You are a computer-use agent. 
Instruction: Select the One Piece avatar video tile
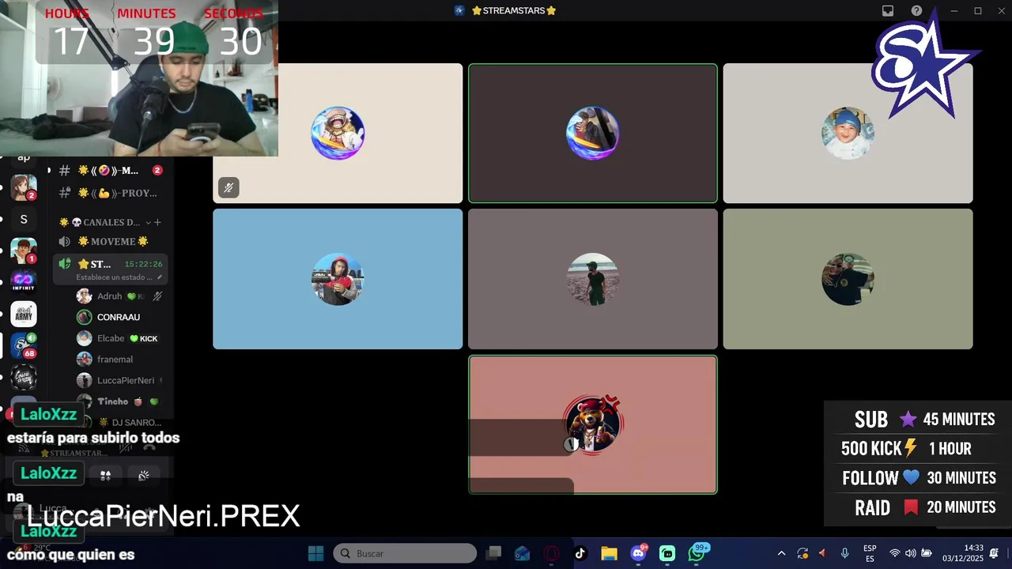tap(338, 134)
